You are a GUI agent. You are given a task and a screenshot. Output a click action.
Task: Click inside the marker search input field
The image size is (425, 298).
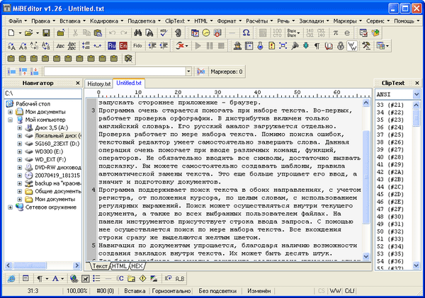tap(115, 71)
